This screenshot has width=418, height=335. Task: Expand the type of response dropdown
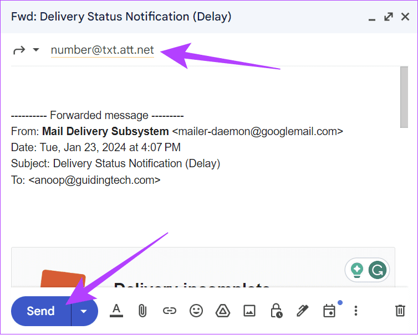point(36,50)
